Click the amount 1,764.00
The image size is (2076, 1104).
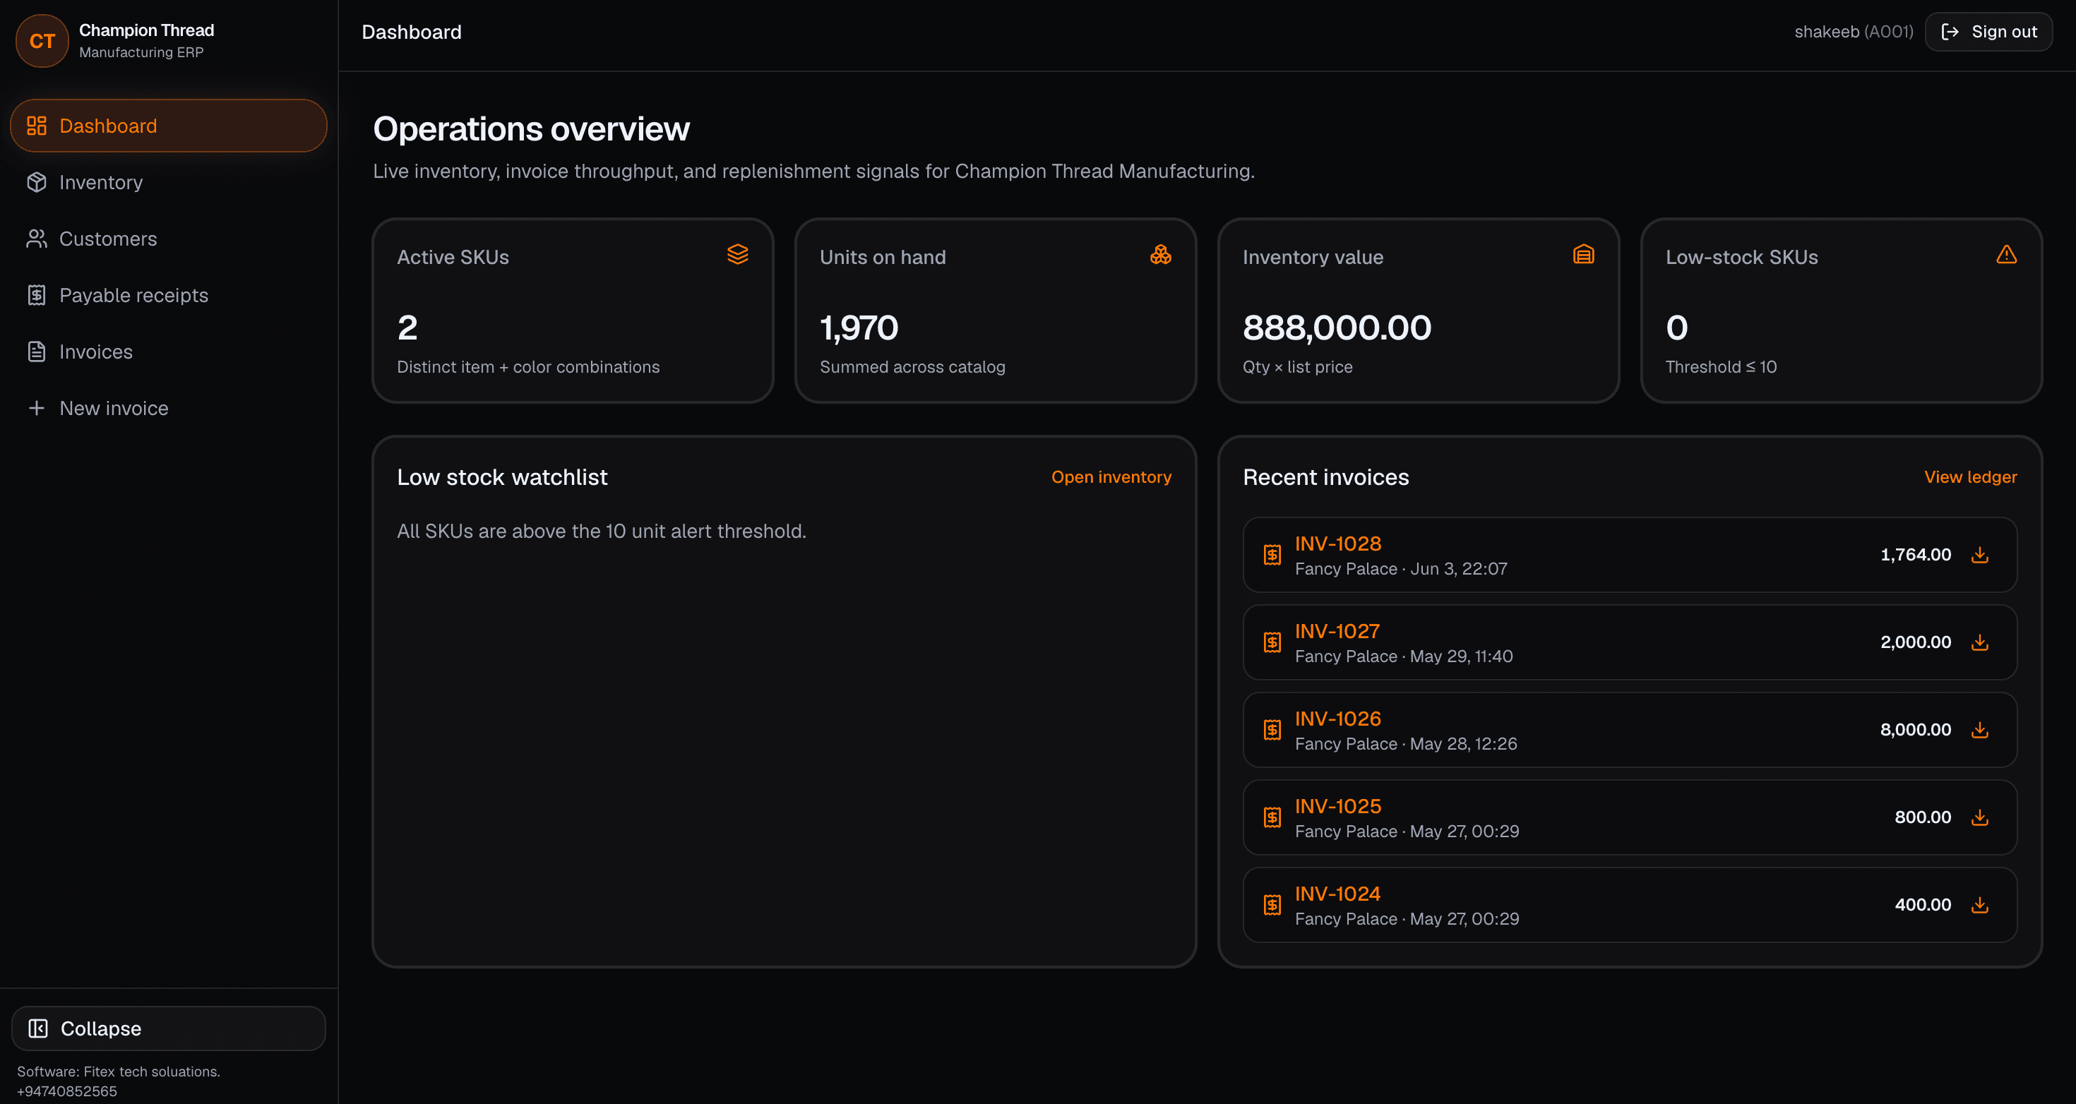1916,554
